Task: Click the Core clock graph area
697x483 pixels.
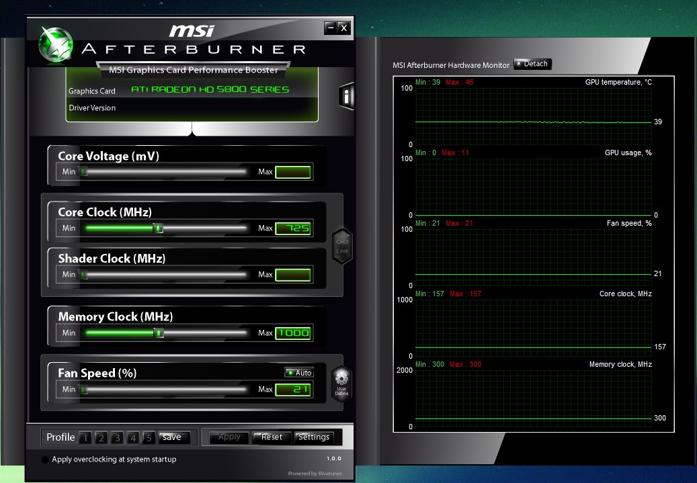Action: click(534, 328)
